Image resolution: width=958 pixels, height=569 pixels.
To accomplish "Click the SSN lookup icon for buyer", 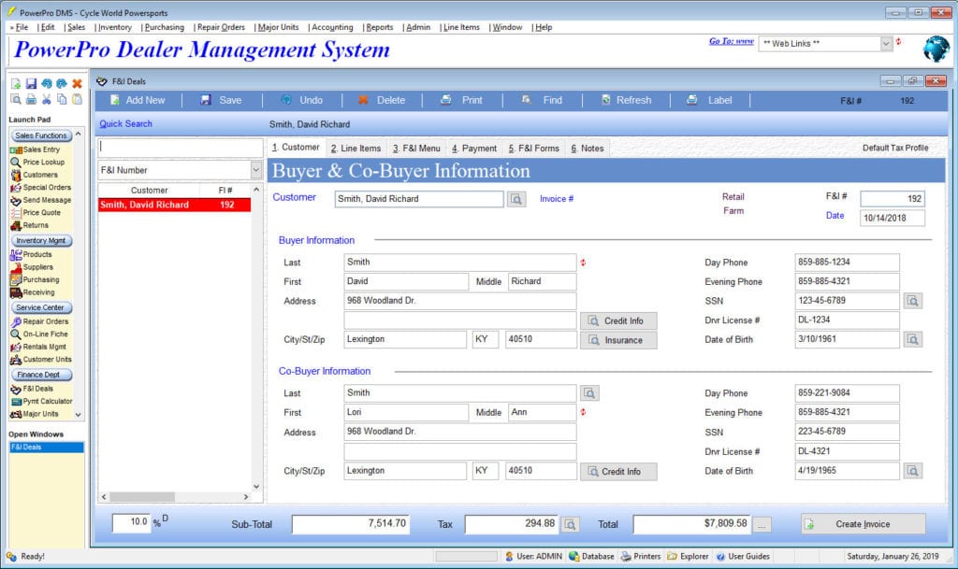I will [913, 301].
